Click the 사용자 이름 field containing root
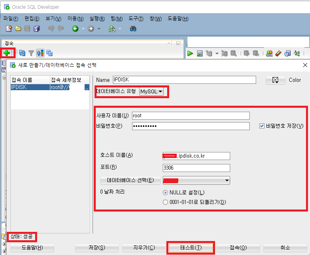The width and height of the screenshot is (310, 255). [x=191, y=116]
